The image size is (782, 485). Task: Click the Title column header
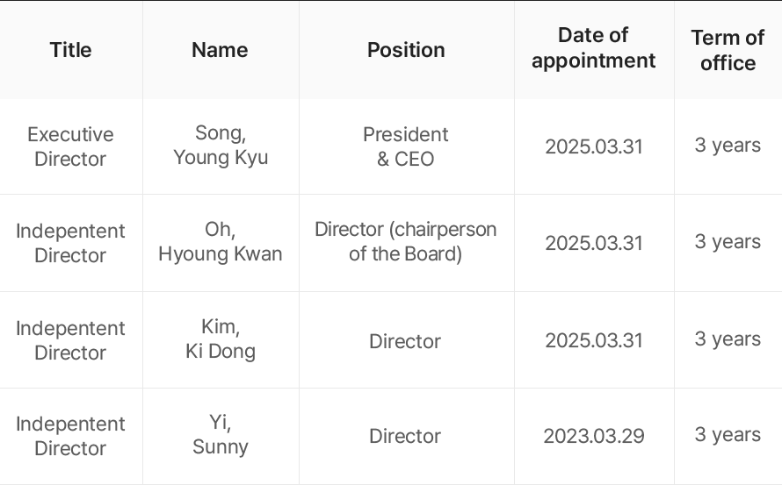coord(70,50)
